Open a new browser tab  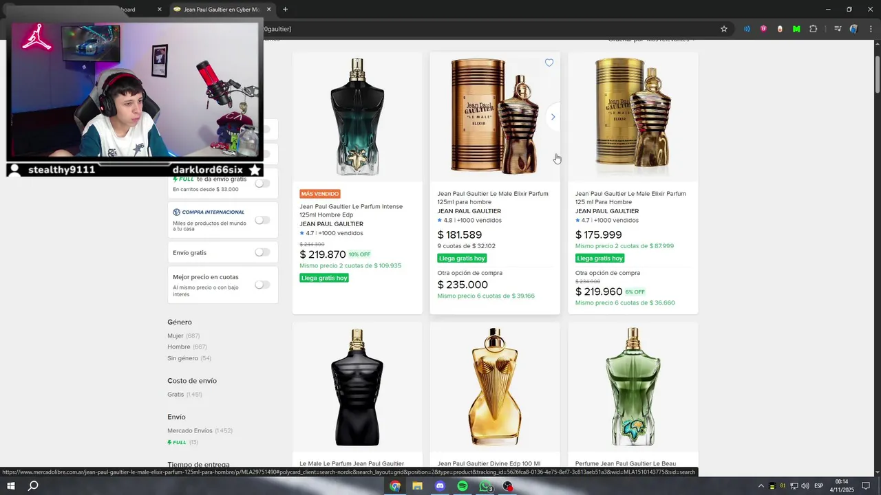(285, 9)
